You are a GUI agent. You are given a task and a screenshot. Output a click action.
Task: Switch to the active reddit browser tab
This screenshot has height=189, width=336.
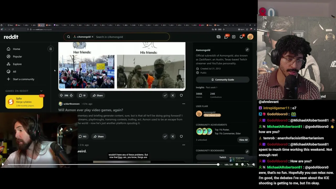41,25
